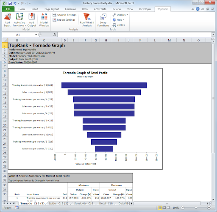Open the Model Window

click(44, 20)
